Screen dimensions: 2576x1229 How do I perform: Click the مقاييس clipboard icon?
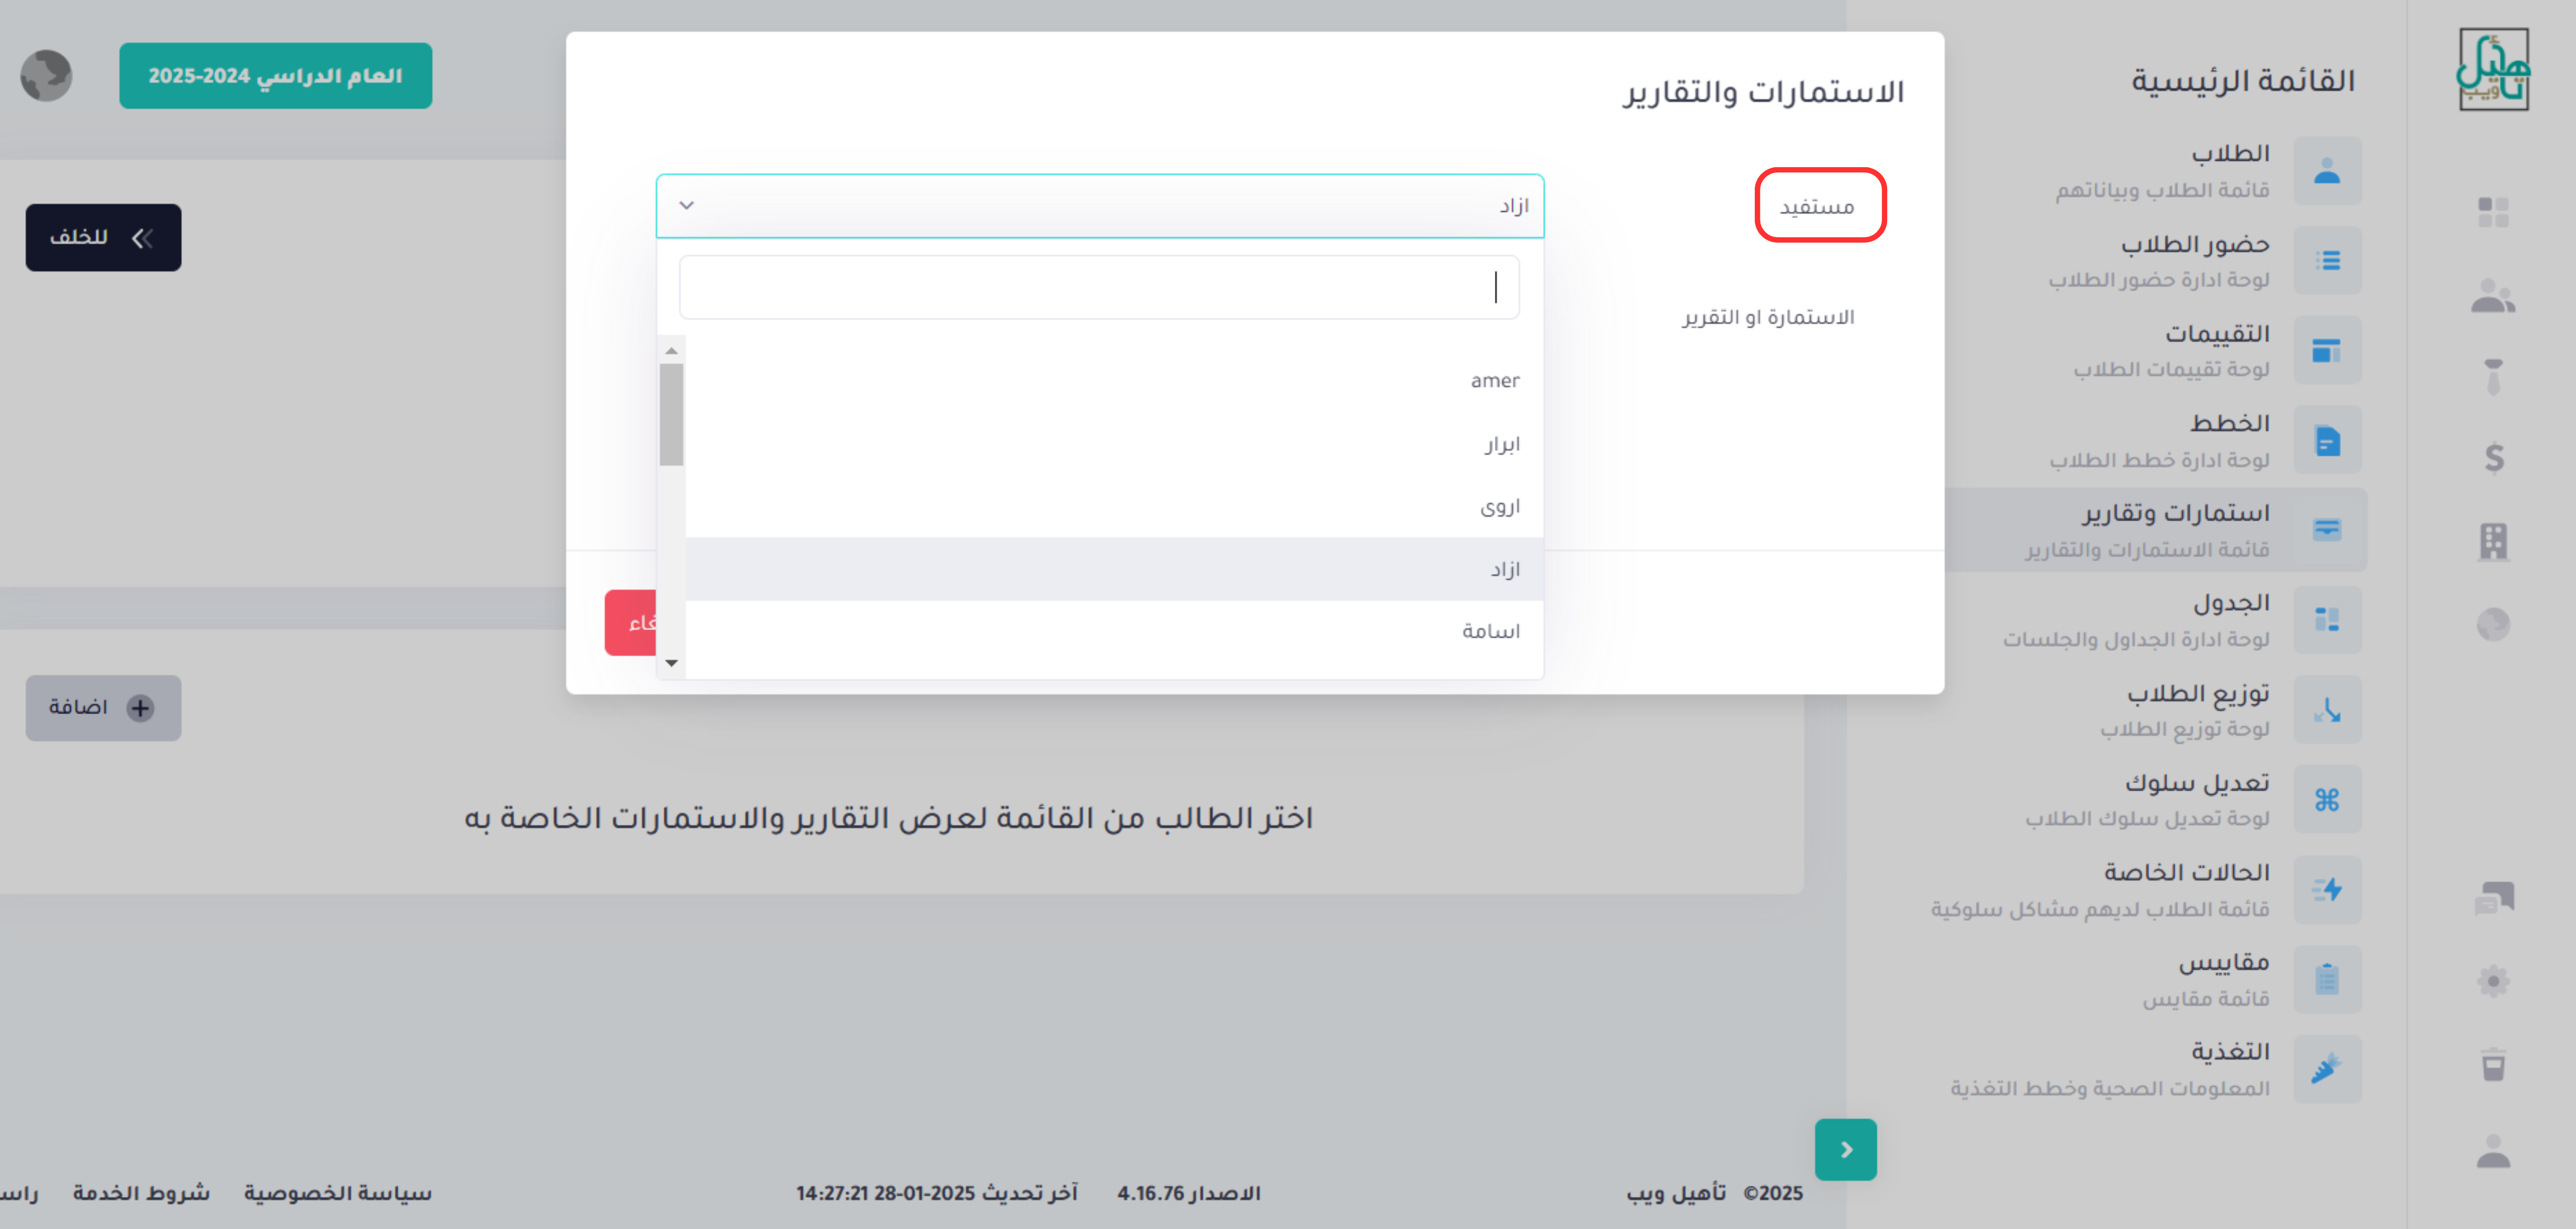(x=2327, y=979)
